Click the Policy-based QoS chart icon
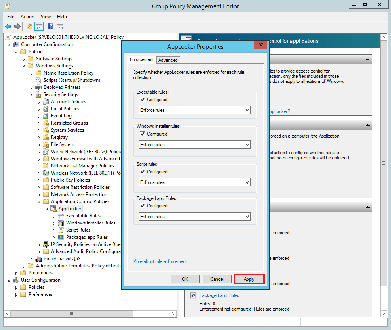This screenshot has height=330, width=391. click(x=38, y=259)
